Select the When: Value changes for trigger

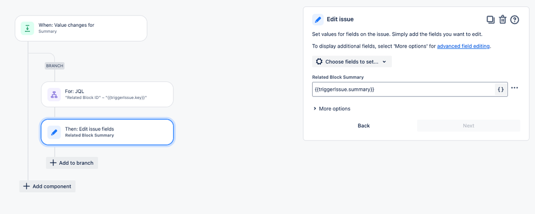81,28
